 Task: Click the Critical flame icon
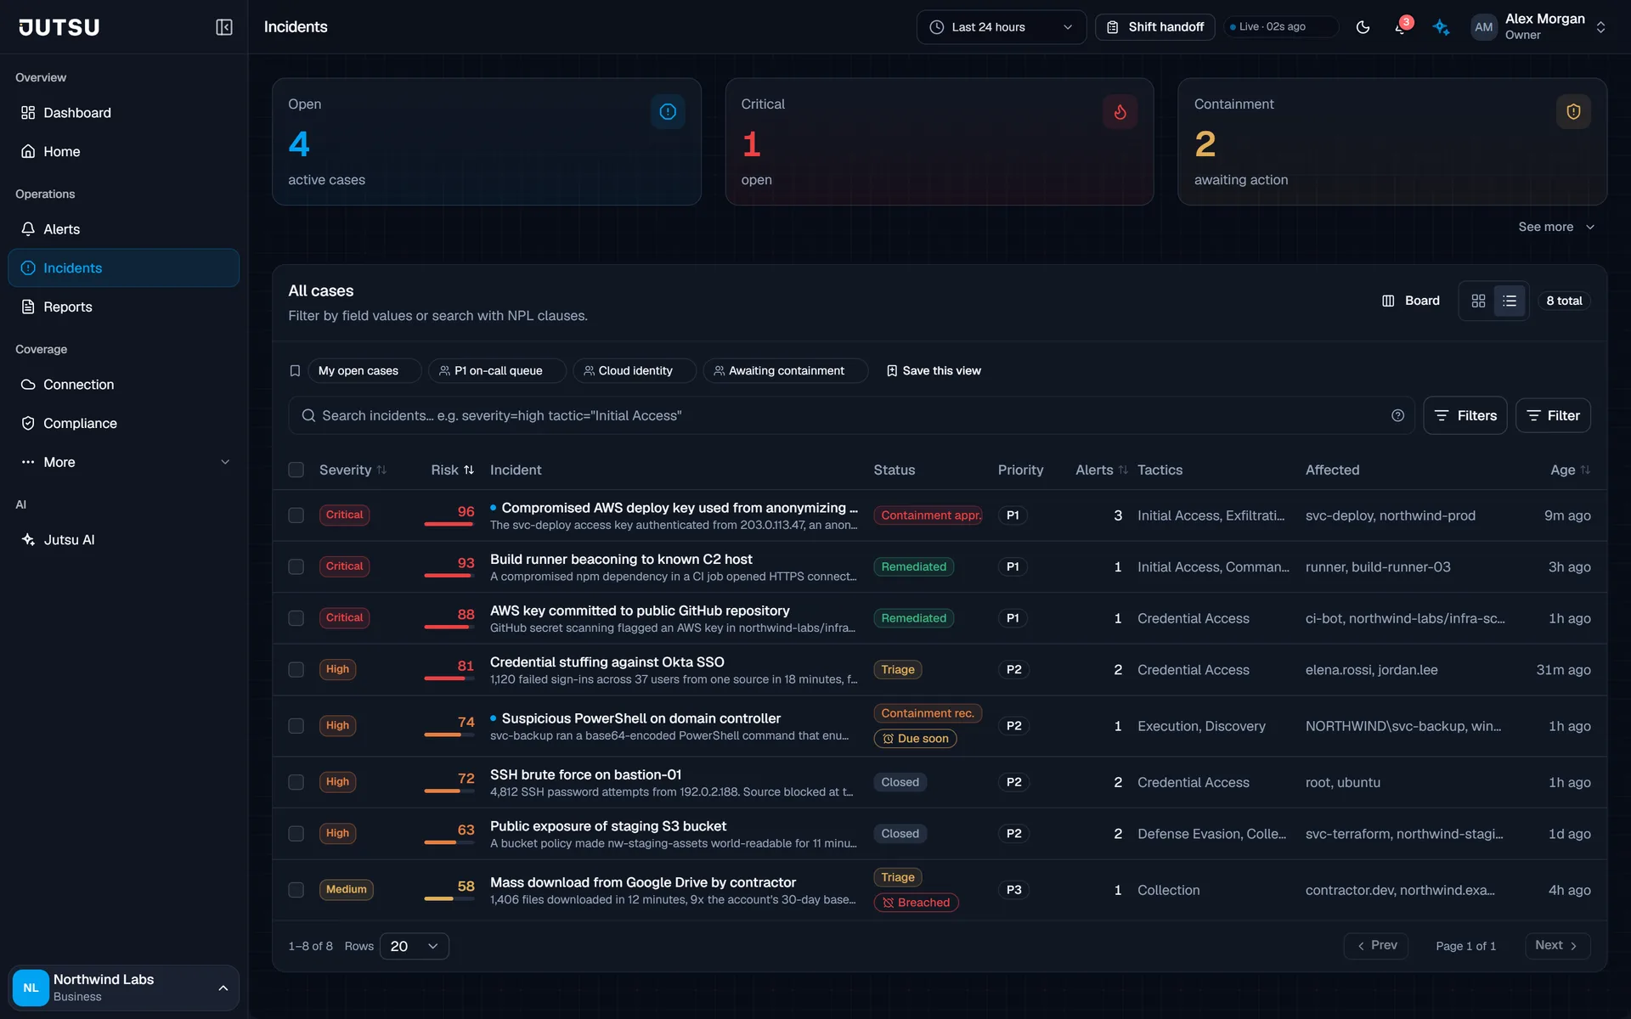[1120, 111]
